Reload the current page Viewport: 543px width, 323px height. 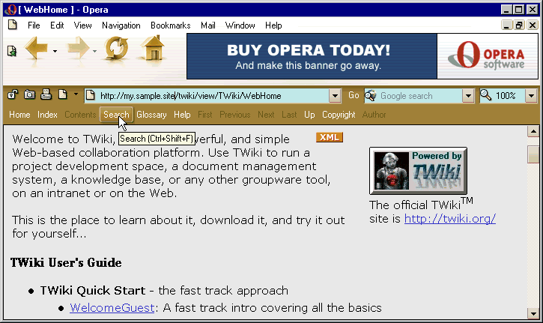pos(116,50)
